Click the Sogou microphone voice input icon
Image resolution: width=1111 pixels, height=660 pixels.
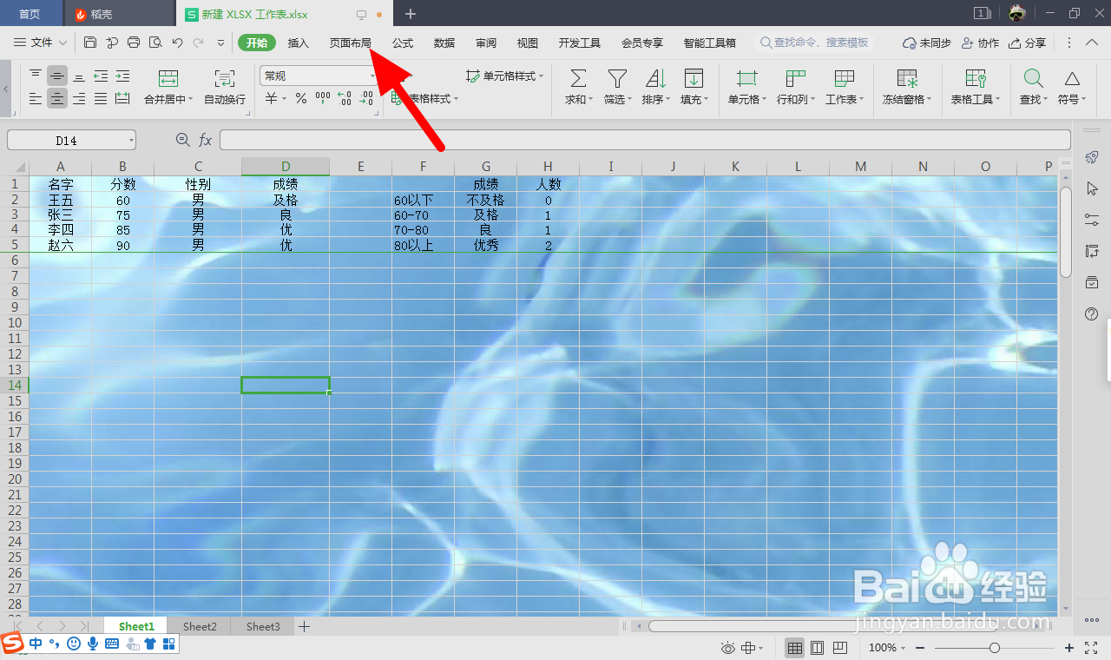[93, 643]
